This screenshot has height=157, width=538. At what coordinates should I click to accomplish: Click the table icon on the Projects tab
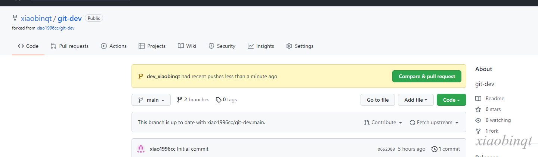coord(142,46)
